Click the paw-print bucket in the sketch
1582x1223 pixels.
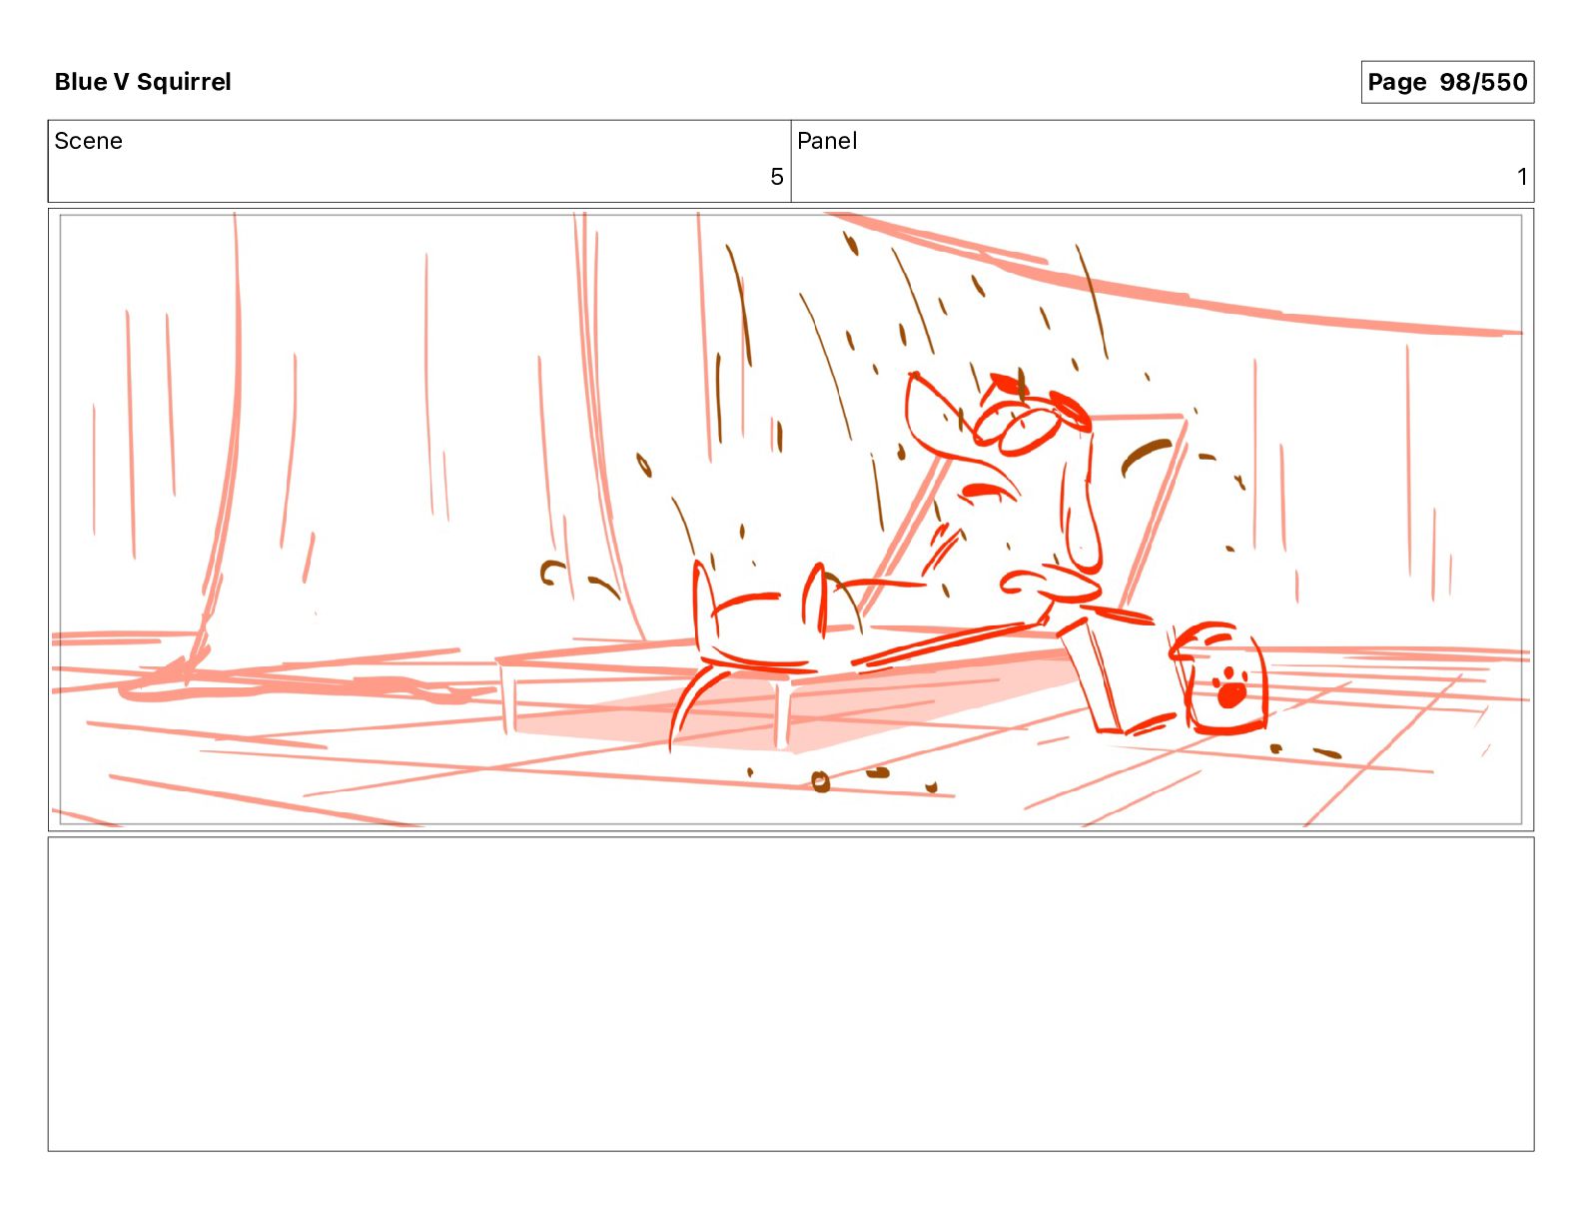[1220, 679]
